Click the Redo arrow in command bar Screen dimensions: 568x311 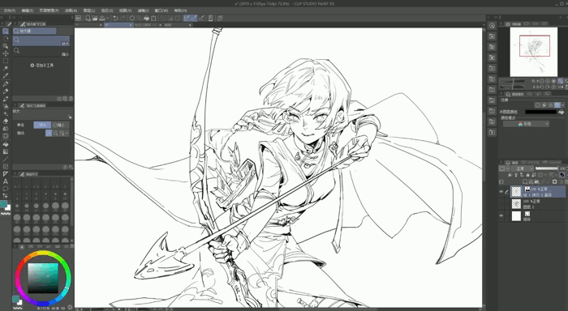[x=123, y=18]
